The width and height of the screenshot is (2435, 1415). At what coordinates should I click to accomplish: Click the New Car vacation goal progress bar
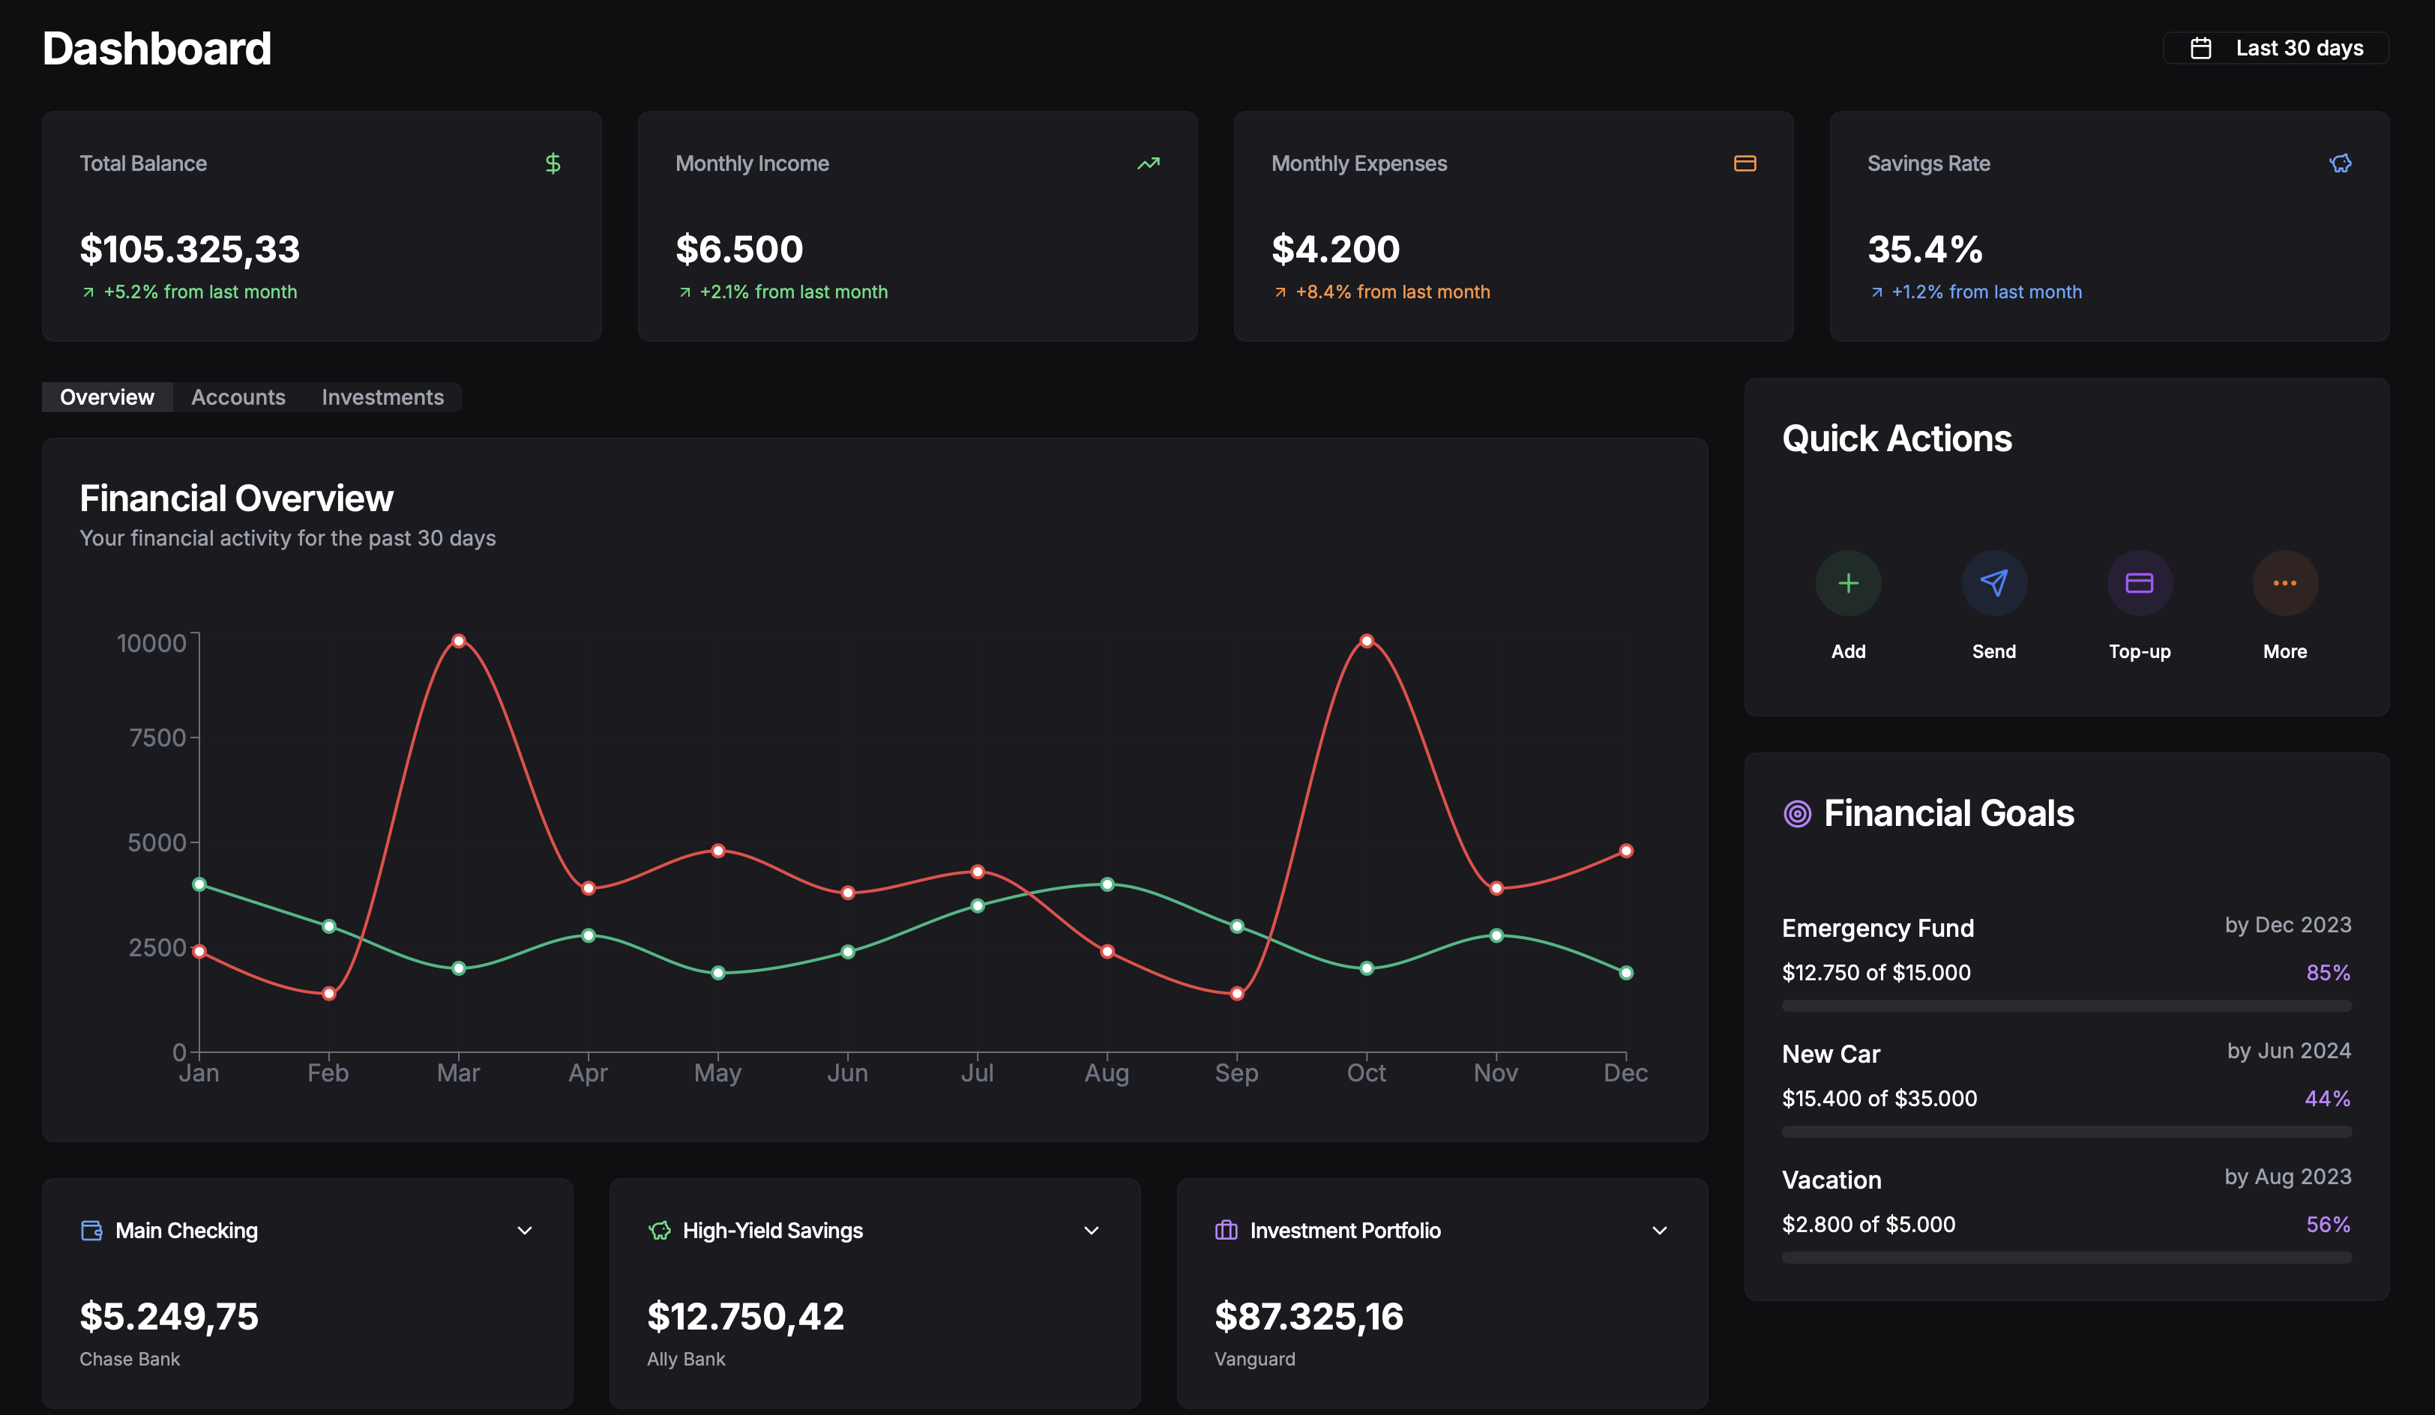click(2066, 1130)
